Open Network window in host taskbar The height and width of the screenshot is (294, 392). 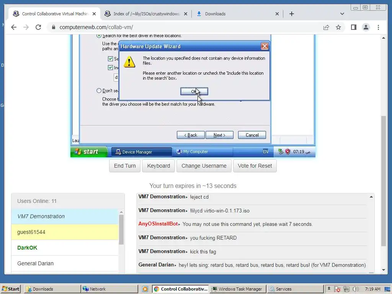pyautogui.click(x=109, y=289)
